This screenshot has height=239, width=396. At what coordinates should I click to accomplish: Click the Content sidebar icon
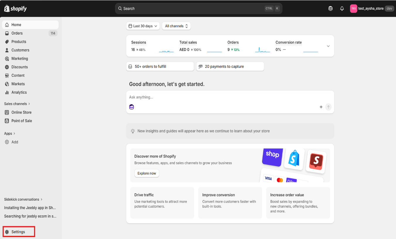click(7, 76)
